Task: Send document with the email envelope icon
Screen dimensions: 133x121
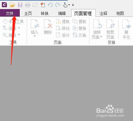Action: tap(35, 5)
